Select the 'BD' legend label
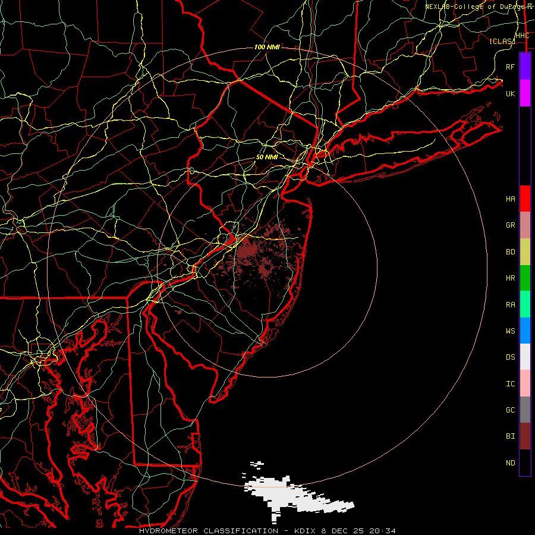Viewport: 535px width, 535px height. coord(511,252)
